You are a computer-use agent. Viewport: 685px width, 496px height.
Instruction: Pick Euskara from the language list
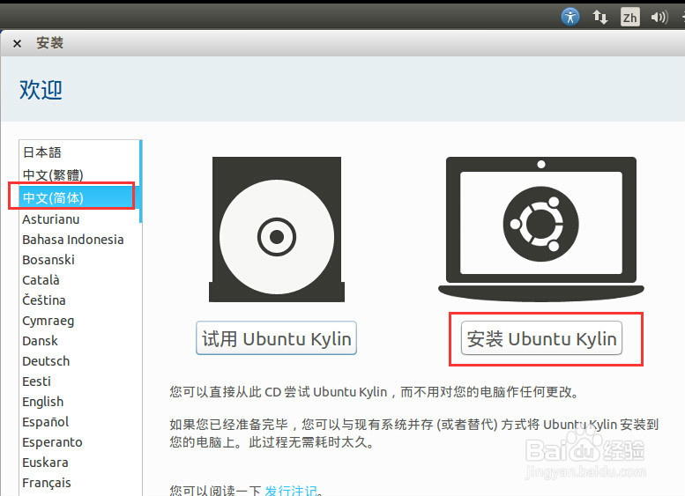pos(79,463)
